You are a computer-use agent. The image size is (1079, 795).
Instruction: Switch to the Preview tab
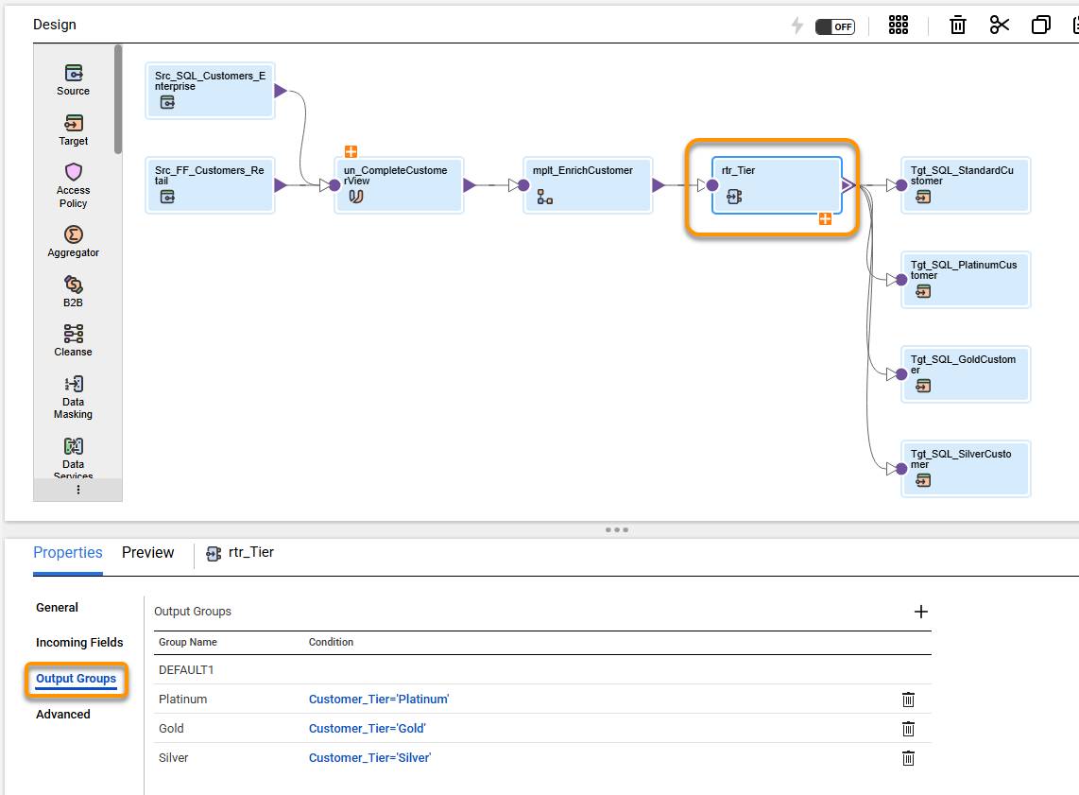[x=148, y=553]
